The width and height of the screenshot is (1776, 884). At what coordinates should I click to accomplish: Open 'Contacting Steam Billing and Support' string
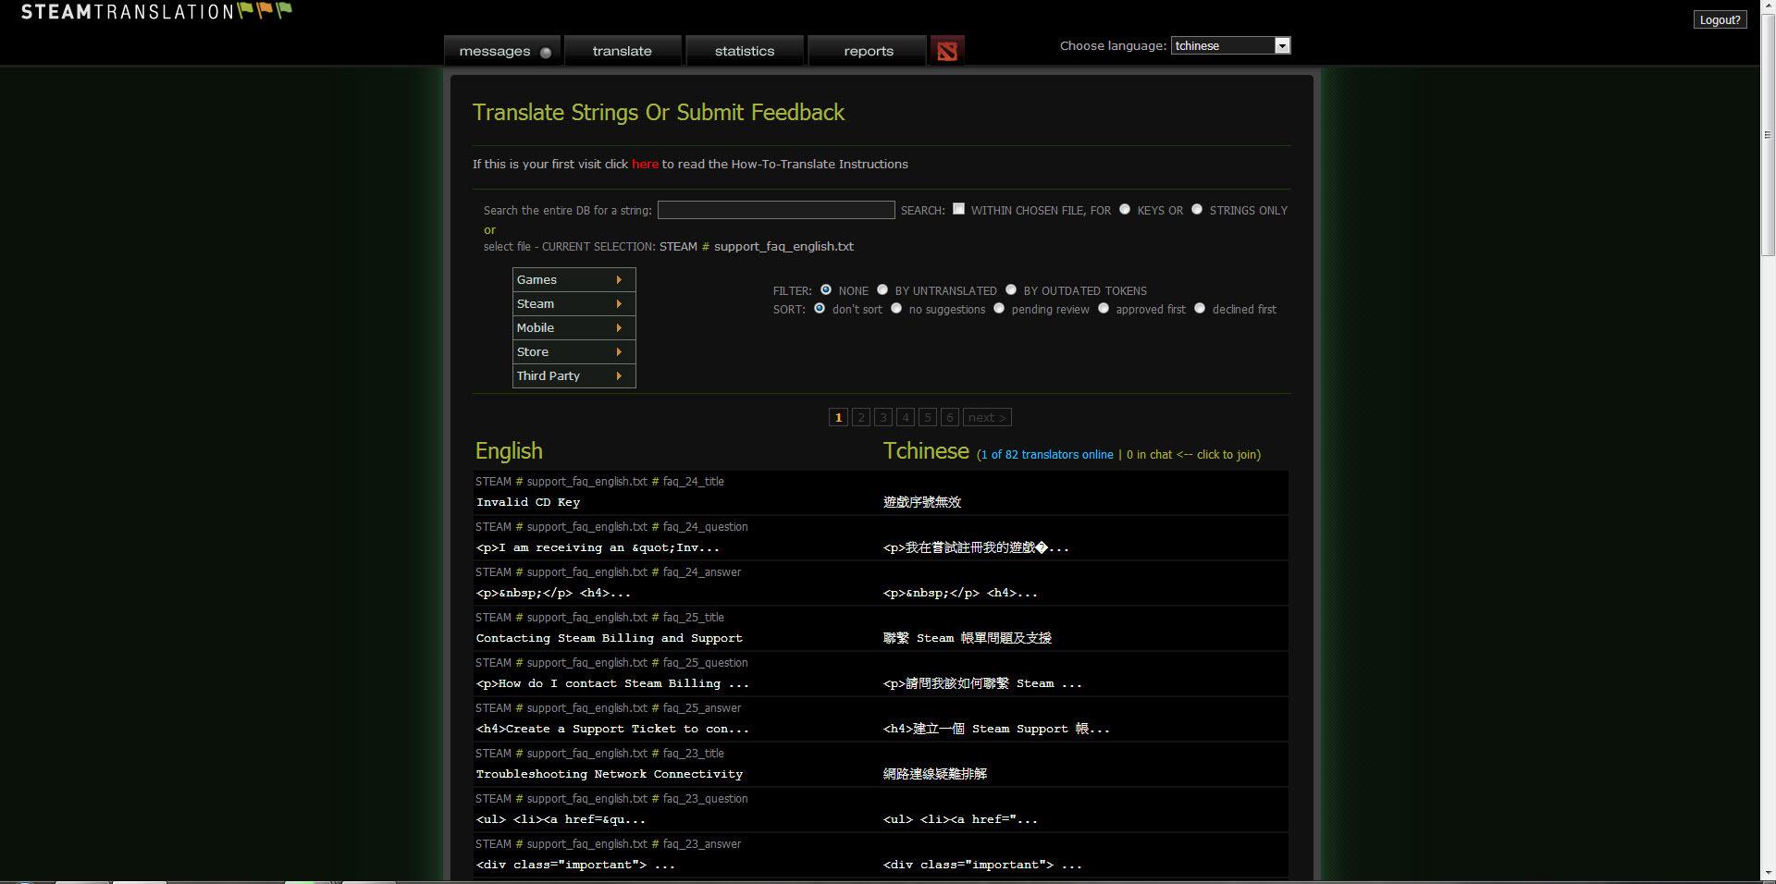610,638
